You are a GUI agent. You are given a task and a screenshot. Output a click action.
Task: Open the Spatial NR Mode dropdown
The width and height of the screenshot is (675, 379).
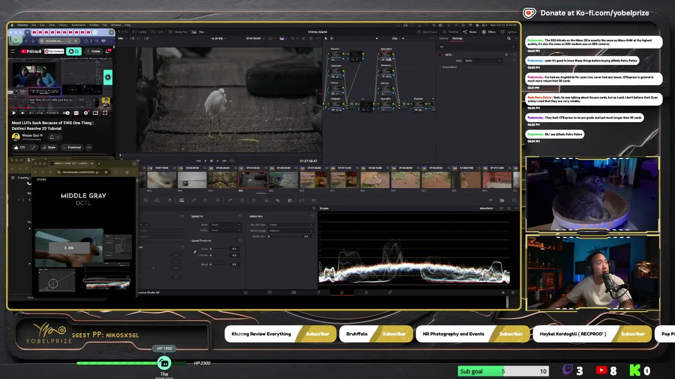click(226, 225)
